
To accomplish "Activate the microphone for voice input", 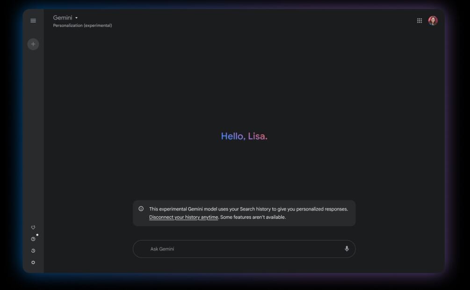I will [x=347, y=249].
